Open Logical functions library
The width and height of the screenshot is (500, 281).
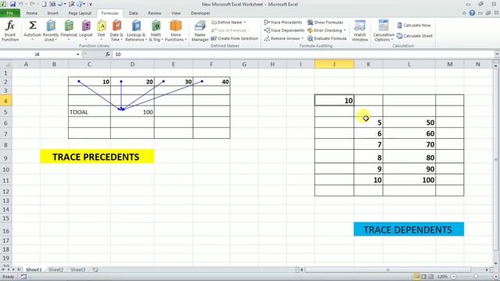click(x=86, y=31)
